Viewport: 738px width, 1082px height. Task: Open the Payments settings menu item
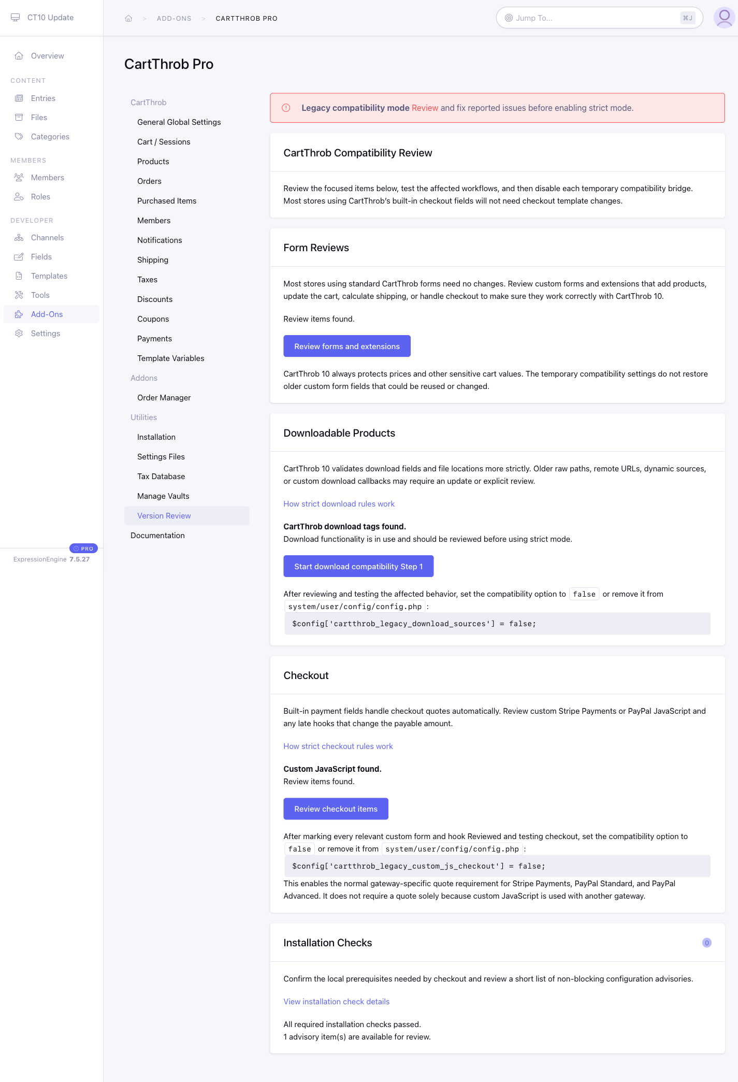click(154, 339)
